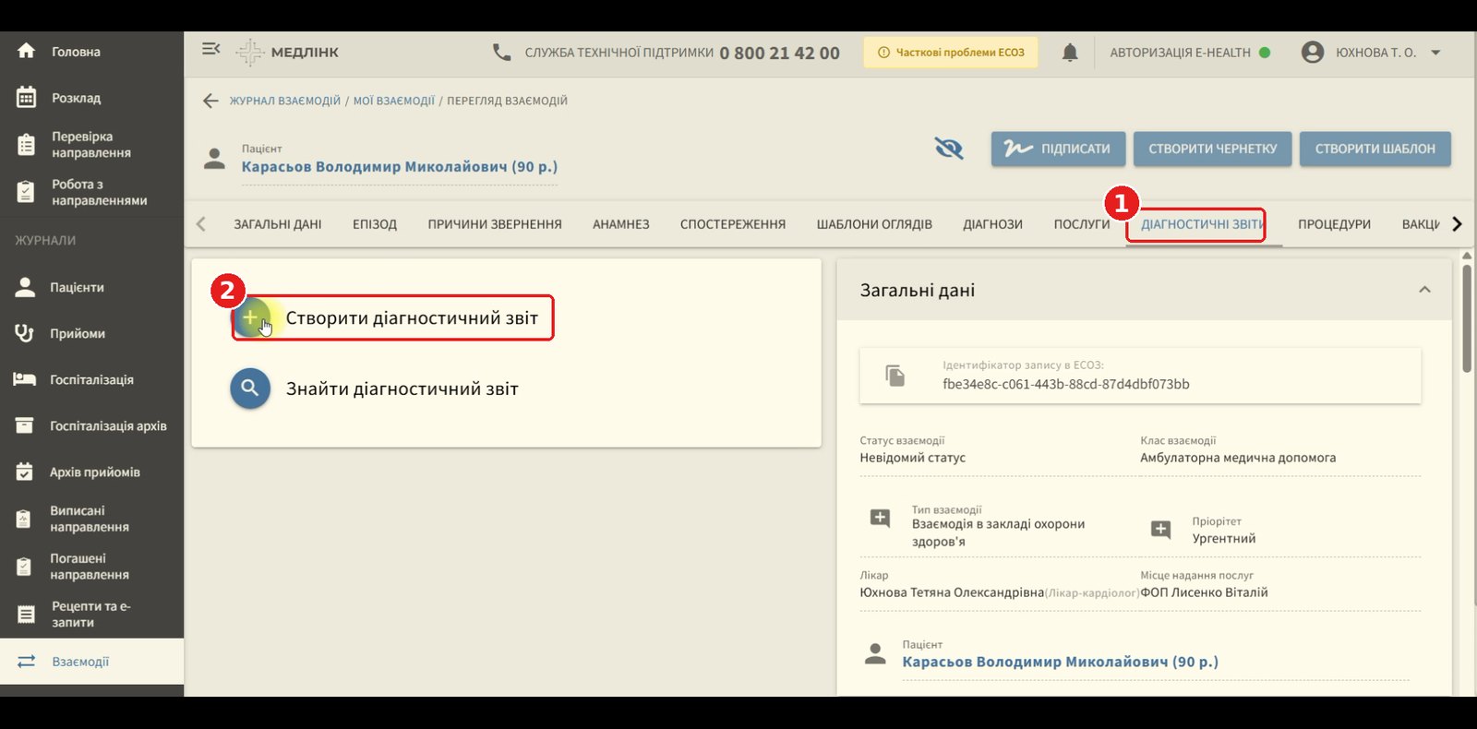Click the phone support icon
This screenshot has height=729, width=1477.
501,53
